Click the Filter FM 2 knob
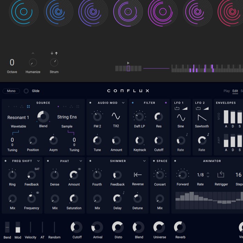This screenshot has height=243, width=243. click(x=97, y=117)
